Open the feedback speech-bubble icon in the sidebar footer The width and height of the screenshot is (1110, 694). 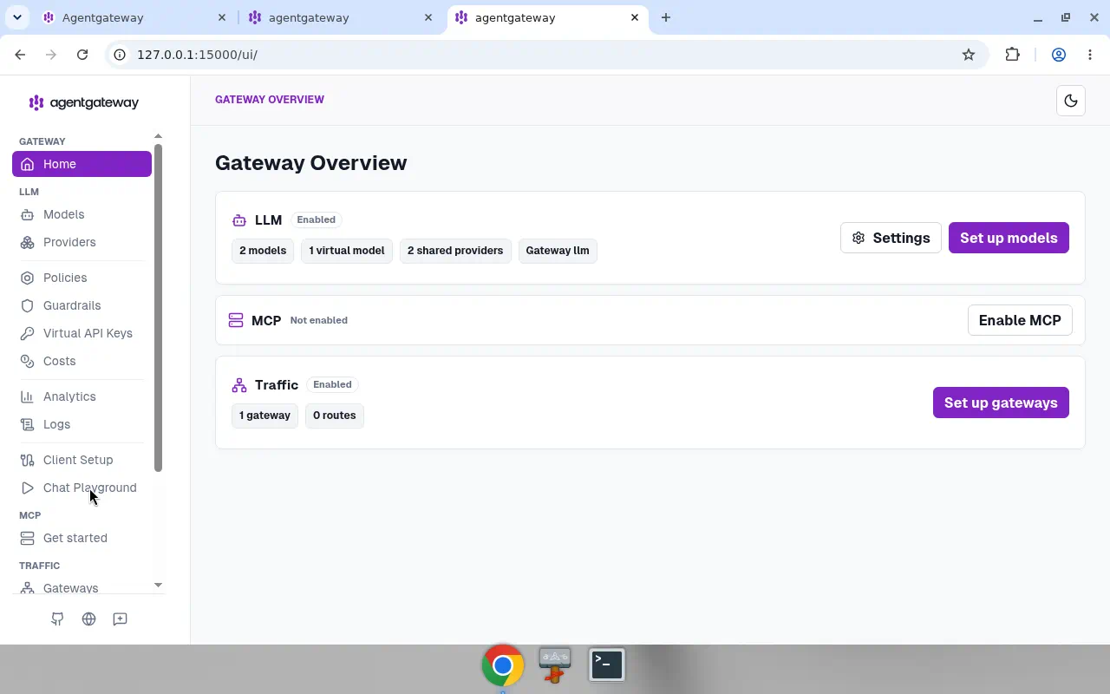tap(120, 619)
